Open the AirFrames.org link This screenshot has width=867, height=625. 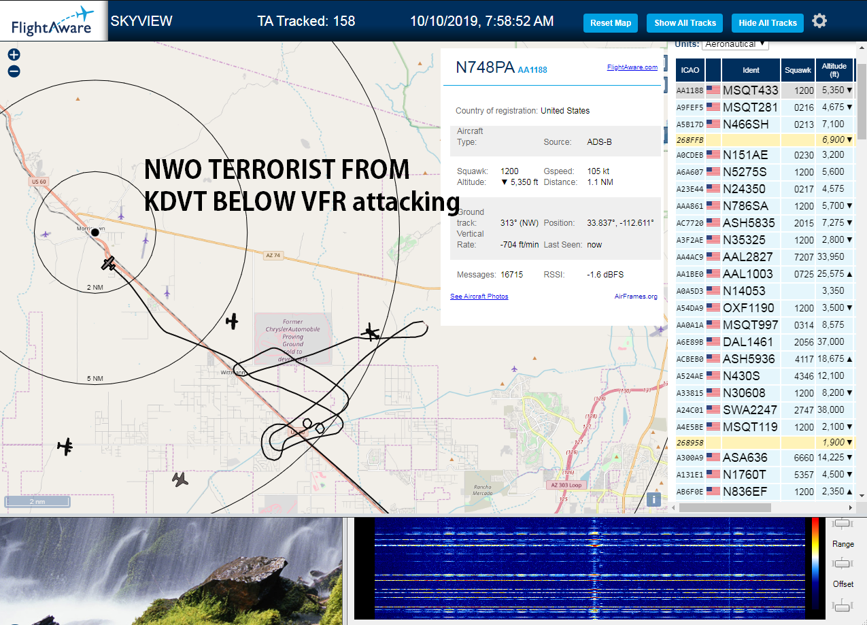636,297
